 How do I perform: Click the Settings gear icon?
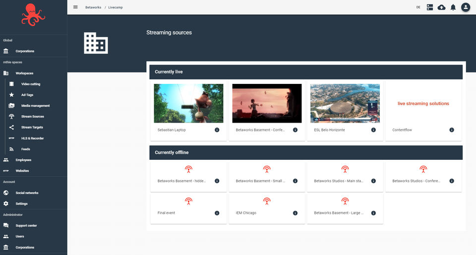pos(6,204)
